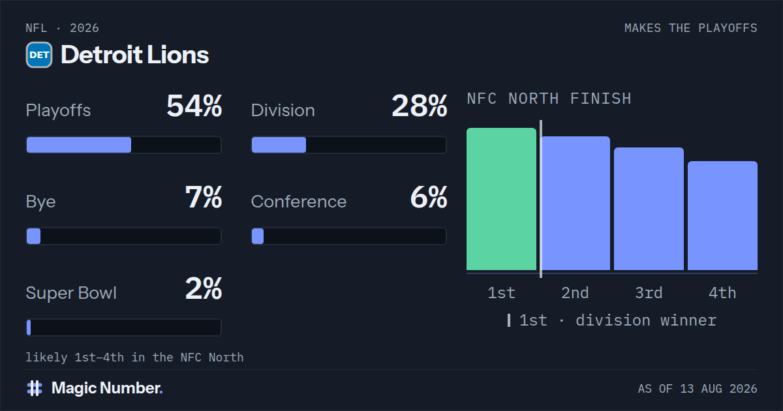Click the DET team logo badge
The image size is (783, 411).
[39, 55]
